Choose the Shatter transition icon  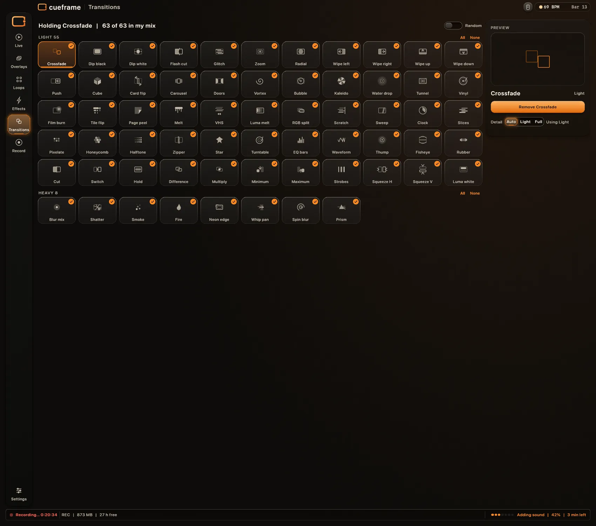[x=97, y=207]
